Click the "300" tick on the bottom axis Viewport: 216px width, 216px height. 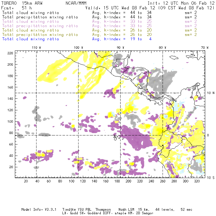(185, 181)
